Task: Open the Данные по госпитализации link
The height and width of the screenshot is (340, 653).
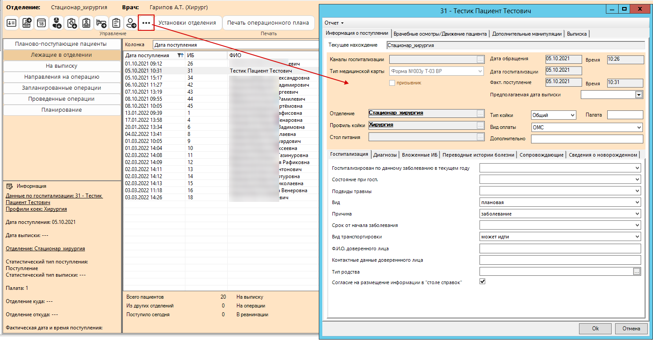Action: coord(54,199)
